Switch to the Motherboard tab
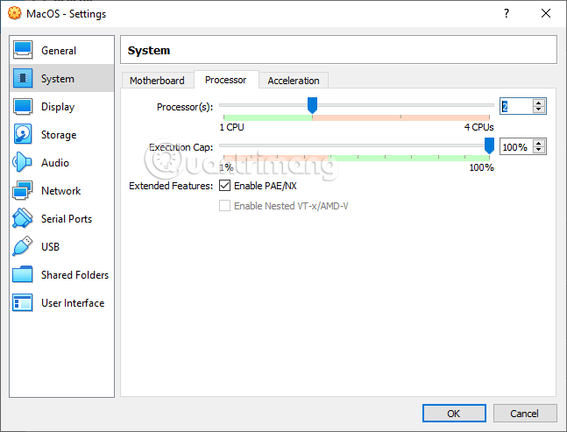567x432 pixels. pos(157,81)
